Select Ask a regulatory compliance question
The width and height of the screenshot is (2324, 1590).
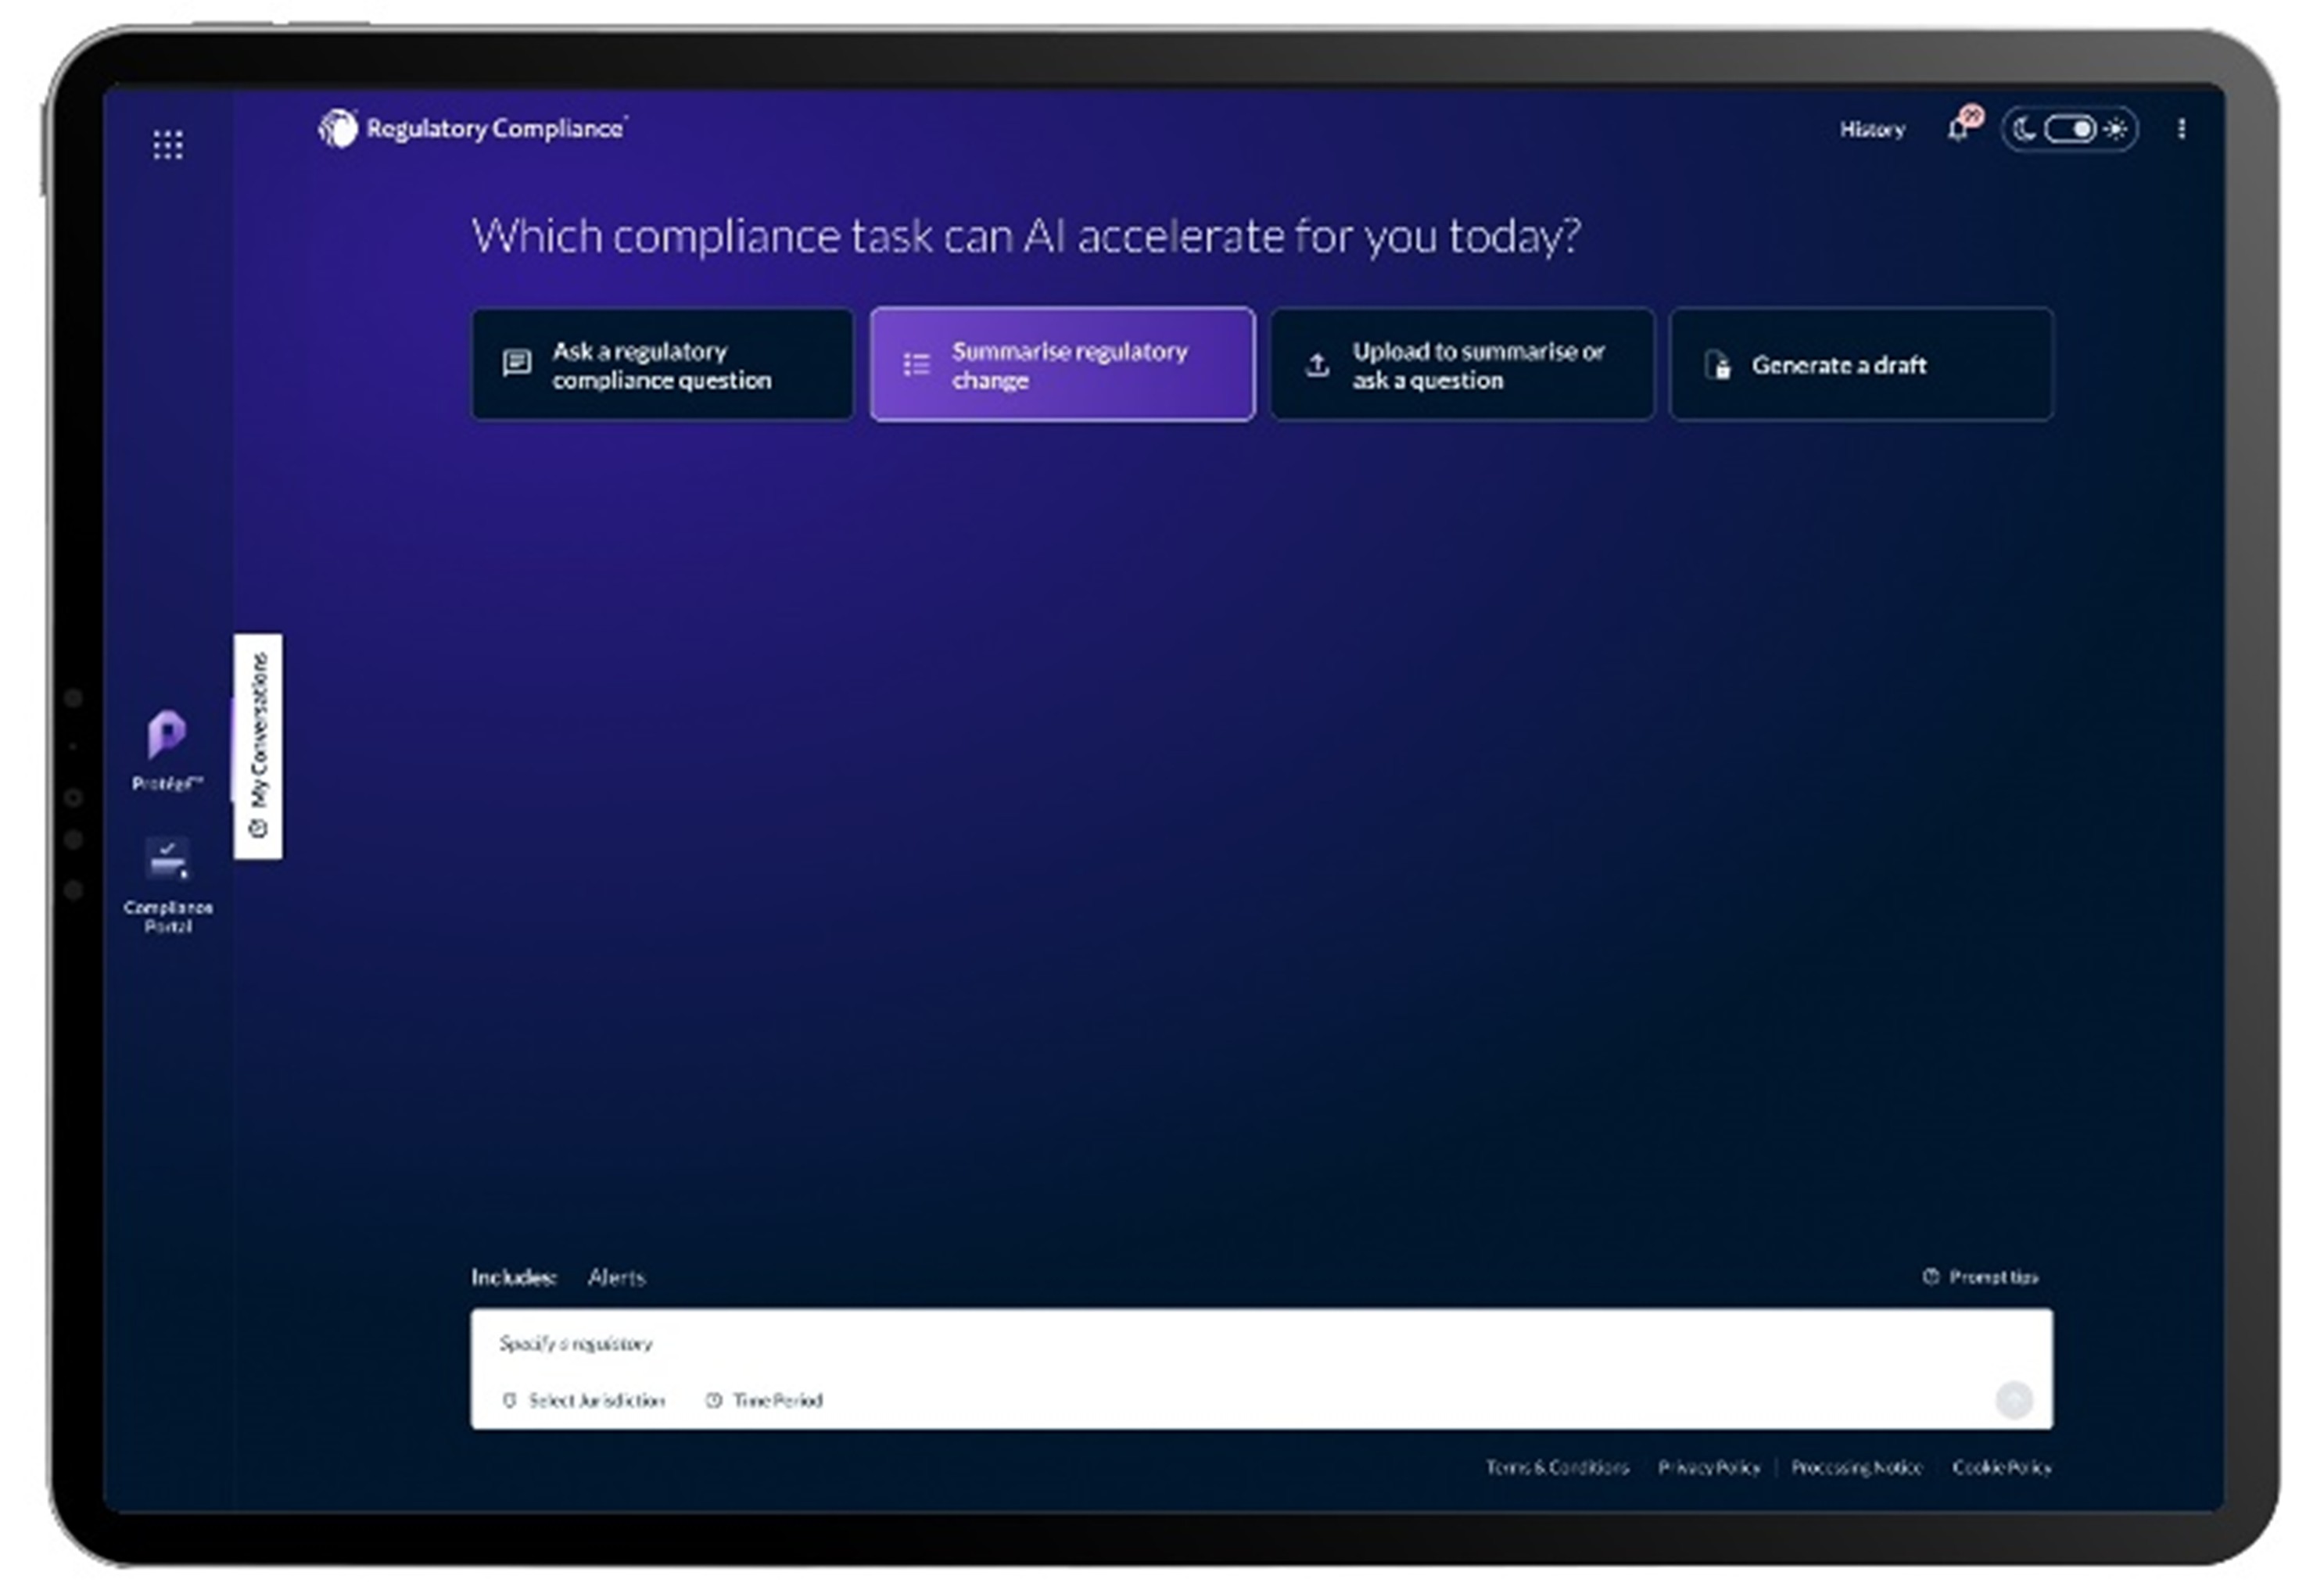point(662,365)
